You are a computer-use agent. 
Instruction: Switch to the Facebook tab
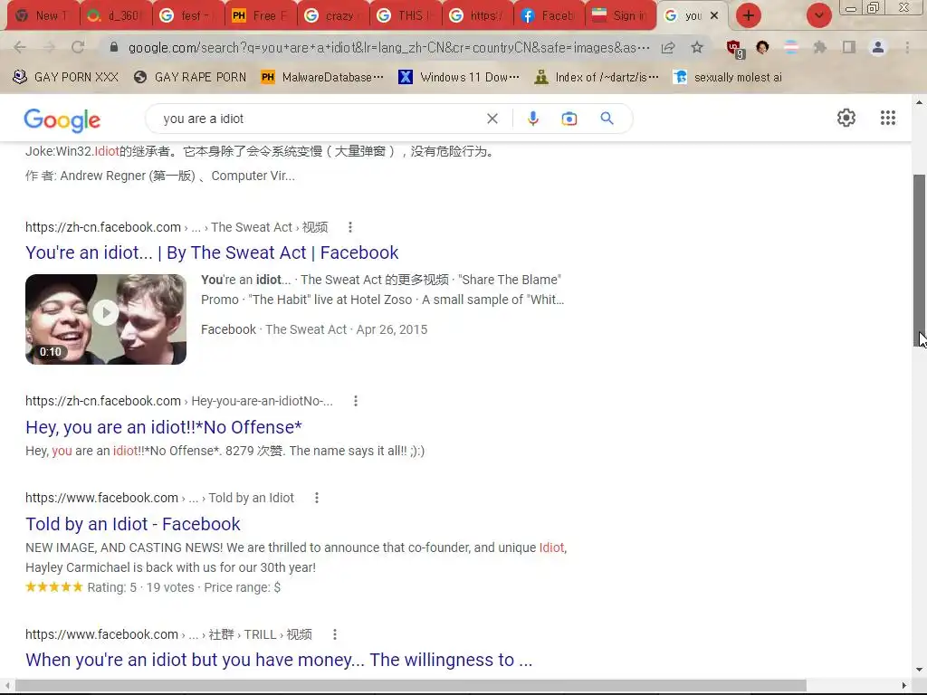pos(550,16)
